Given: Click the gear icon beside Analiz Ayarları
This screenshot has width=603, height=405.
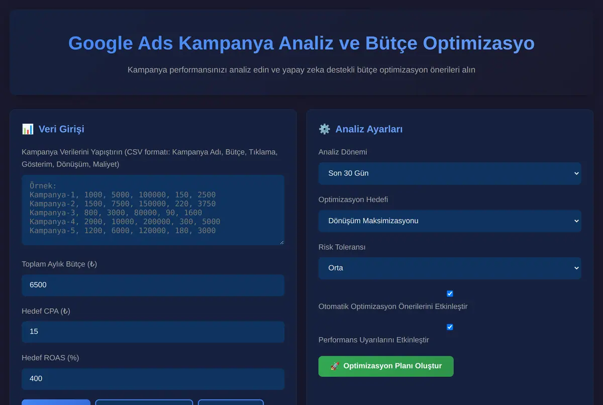Looking at the screenshot, I should 325,129.
